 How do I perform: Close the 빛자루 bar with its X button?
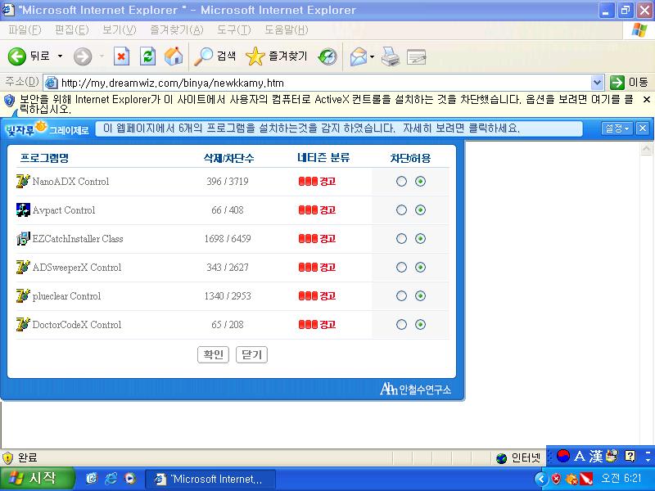click(643, 128)
